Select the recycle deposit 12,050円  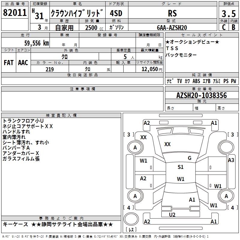[152, 69]
